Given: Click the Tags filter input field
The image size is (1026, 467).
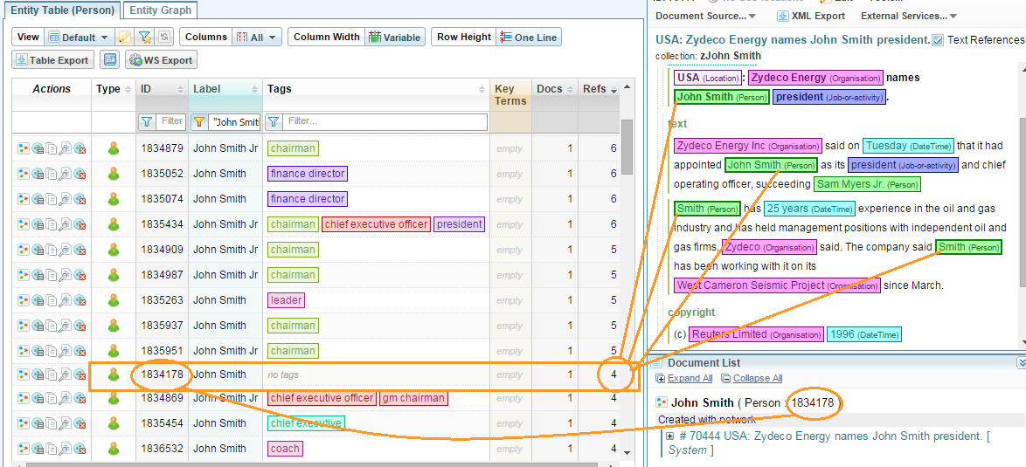Looking at the screenshot, I should pyautogui.click(x=385, y=122).
